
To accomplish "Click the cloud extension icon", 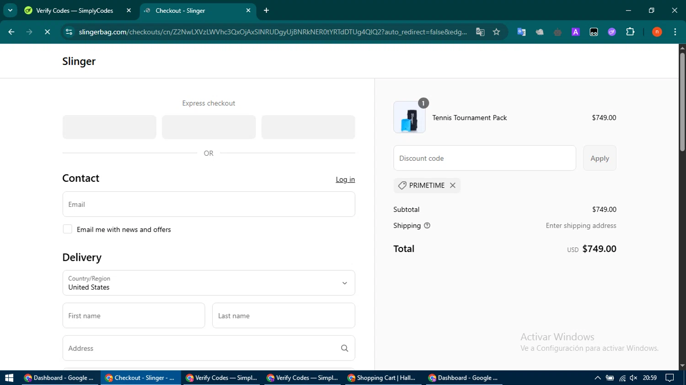I will click(x=540, y=32).
